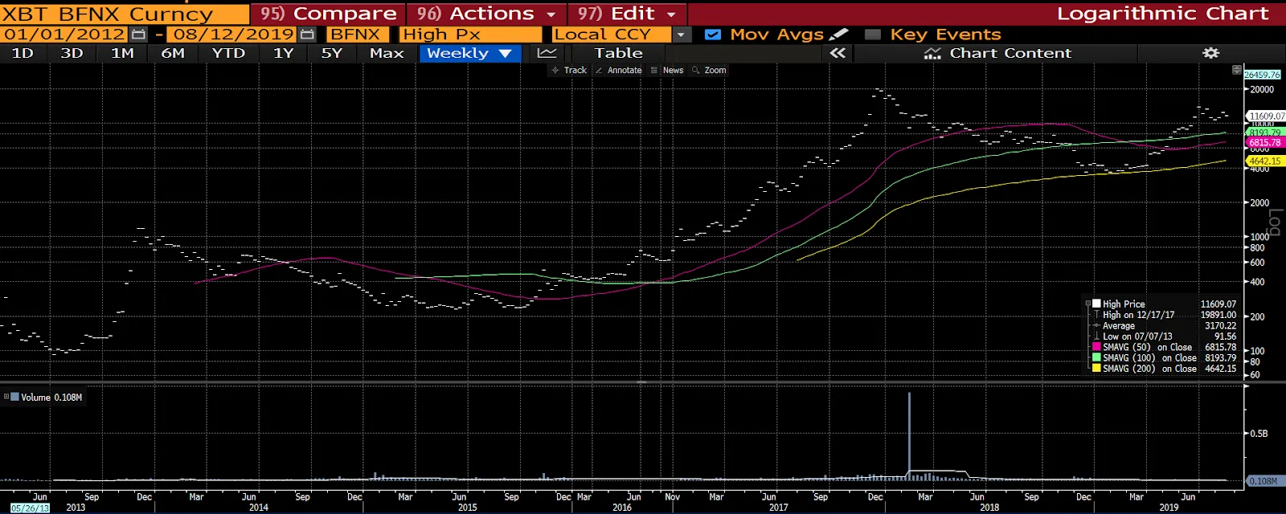Click the 11609.07 last price axis tag

tap(1267, 116)
